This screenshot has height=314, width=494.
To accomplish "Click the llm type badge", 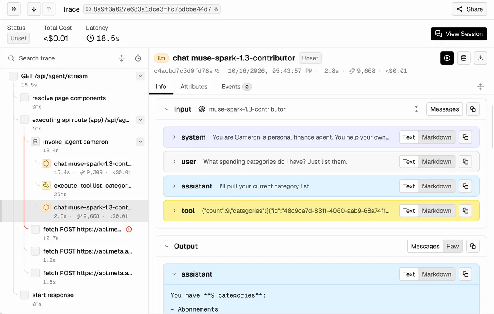I will point(161,58).
